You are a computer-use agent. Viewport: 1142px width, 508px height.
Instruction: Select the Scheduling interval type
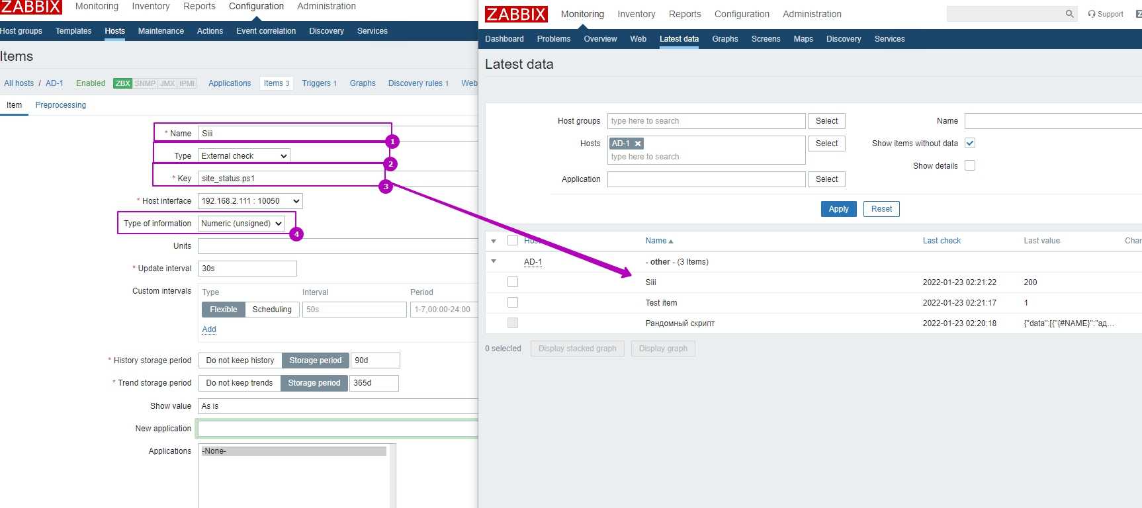point(272,310)
